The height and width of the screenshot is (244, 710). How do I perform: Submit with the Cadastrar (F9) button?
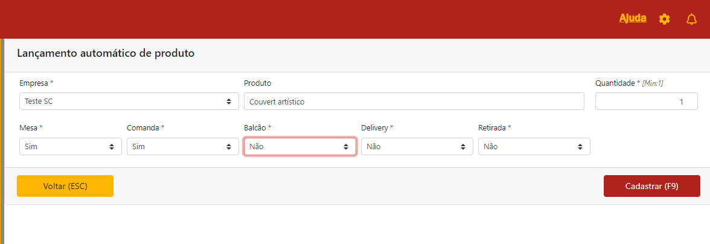coord(651,186)
